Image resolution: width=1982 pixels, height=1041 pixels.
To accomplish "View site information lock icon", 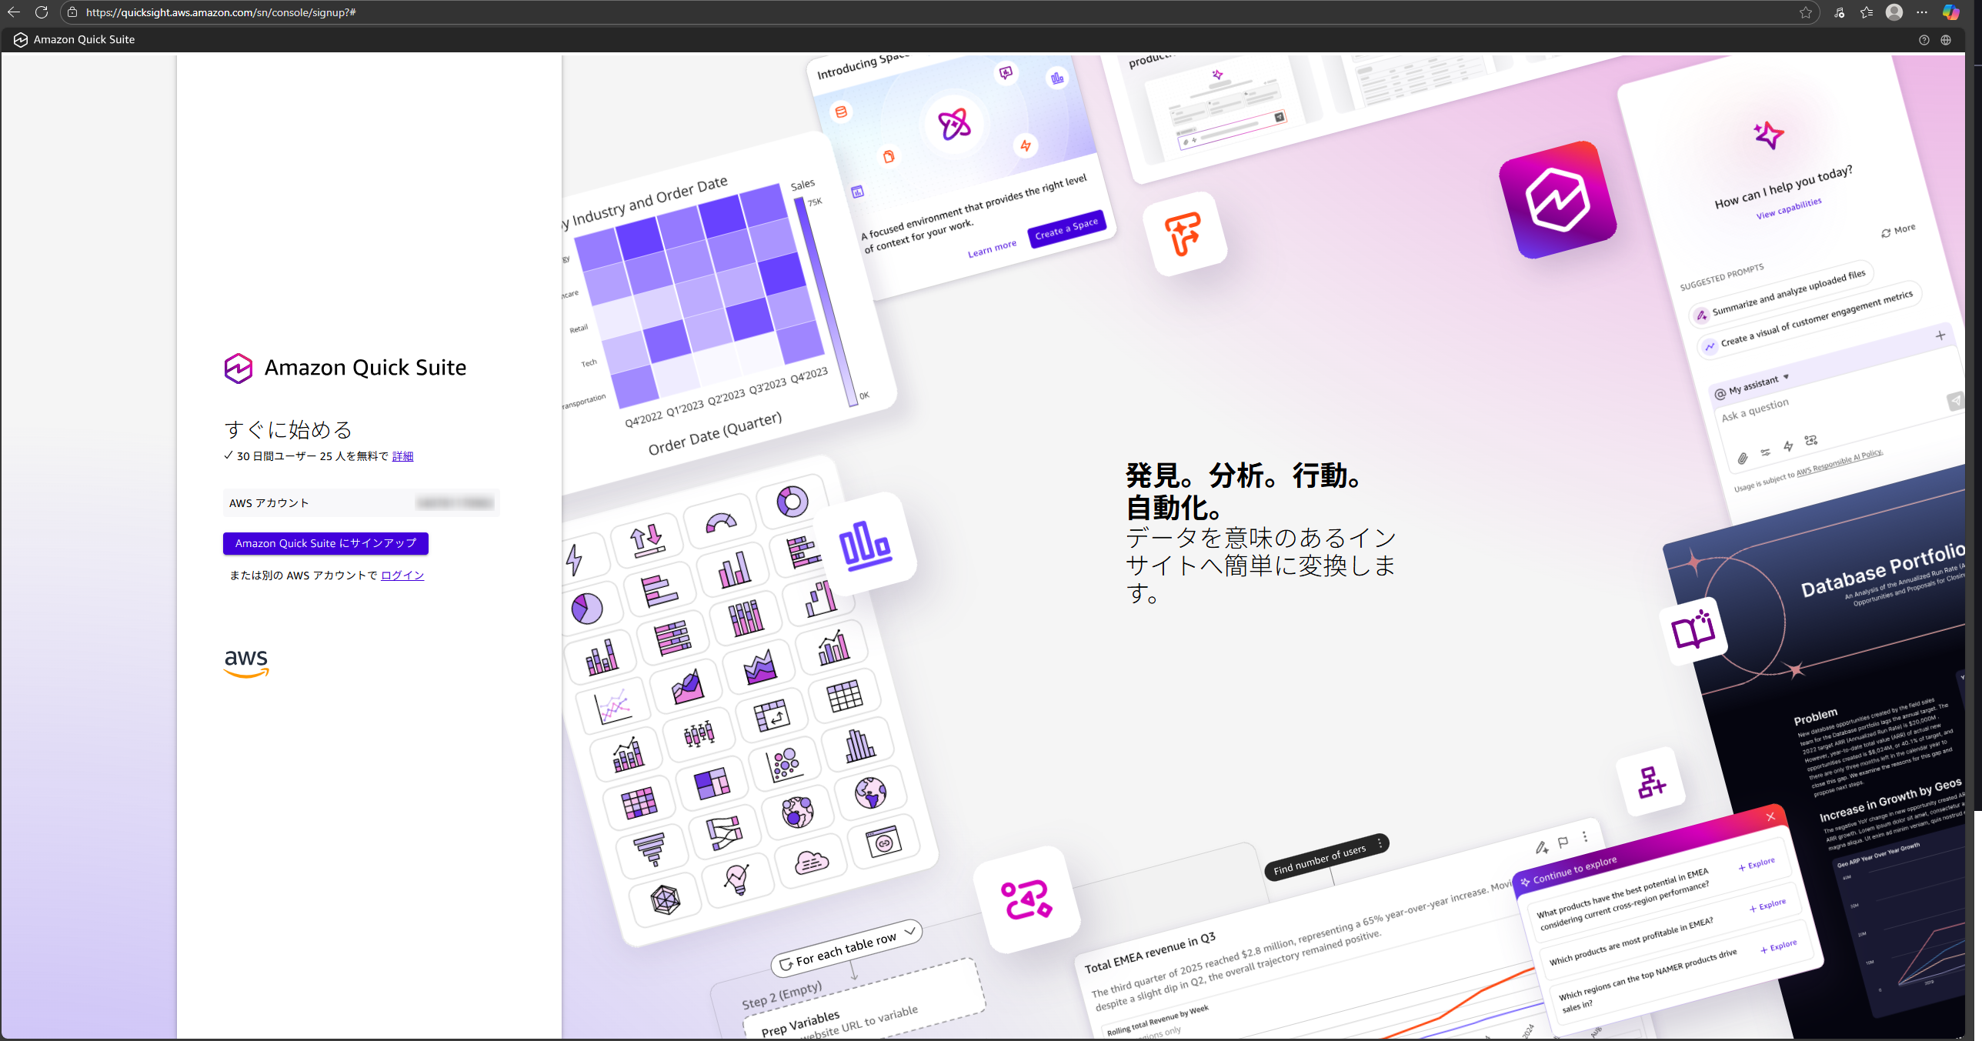I will [x=72, y=12].
